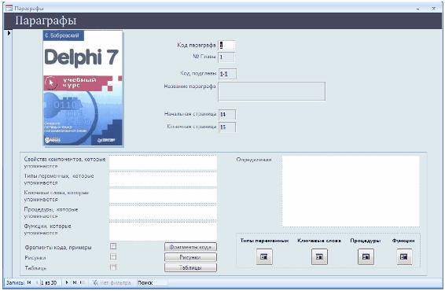Screen dimensions: 445x291
Task: Go to next record arrow
Action: coord(67,282)
